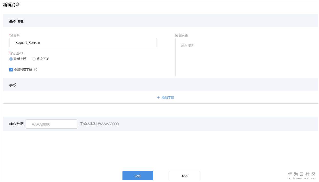Image resolution: width=319 pixels, height=182 pixels.
Task: Click the 消息类型 label
Action: pos(16,53)
